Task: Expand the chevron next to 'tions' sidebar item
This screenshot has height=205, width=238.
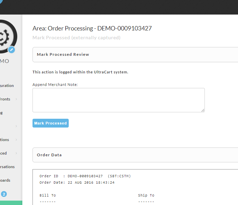Action: tap(16, 140)
